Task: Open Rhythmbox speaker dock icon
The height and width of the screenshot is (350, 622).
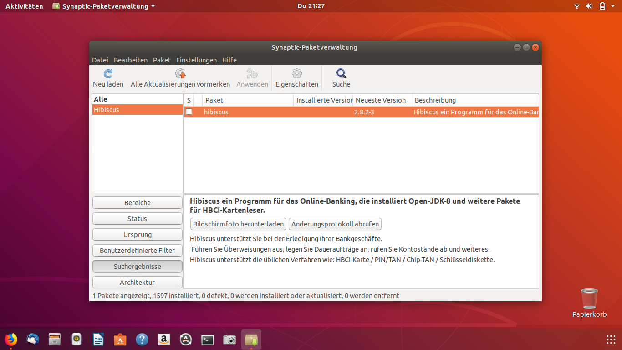Action: 76,340
